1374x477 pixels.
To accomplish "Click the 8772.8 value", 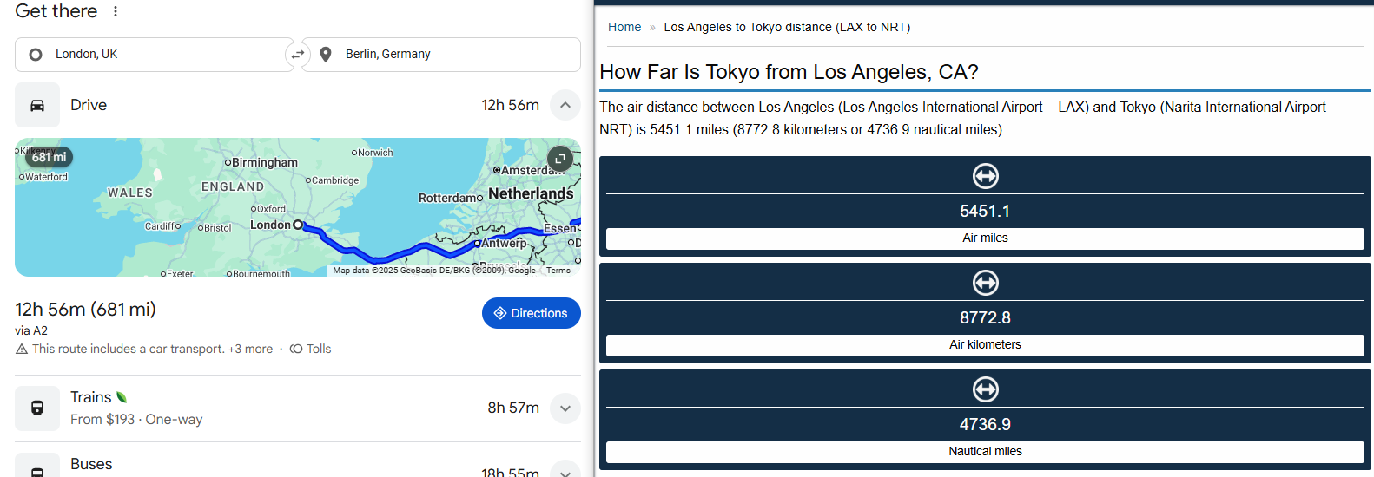I will click(x=985, y=317).
